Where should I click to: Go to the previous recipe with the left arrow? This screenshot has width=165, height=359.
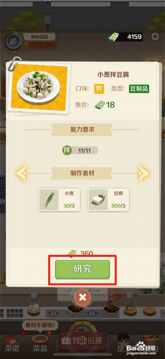[21, 173]
